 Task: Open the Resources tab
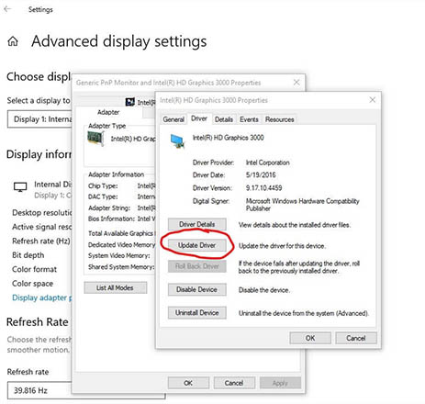click(x=280, y=119)
